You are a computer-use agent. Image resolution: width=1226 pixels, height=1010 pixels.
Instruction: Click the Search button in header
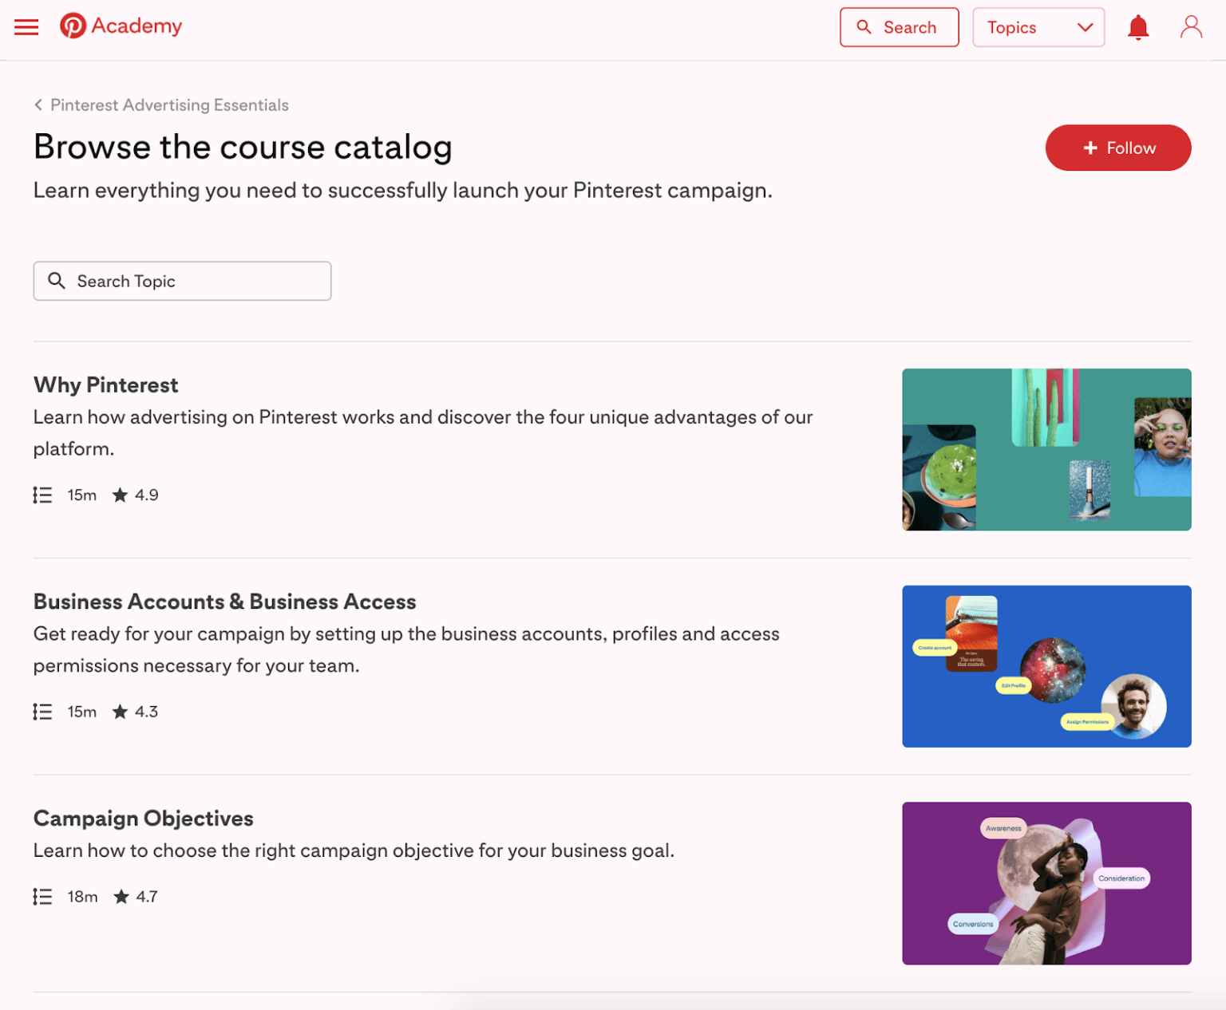(x=899, y=28)
